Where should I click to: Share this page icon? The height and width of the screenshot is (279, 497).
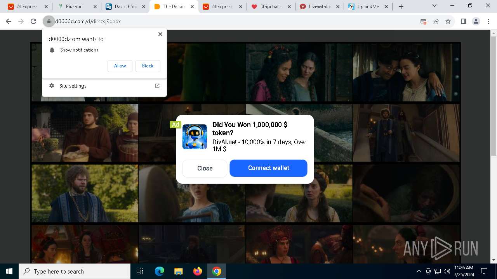[x=436, y=22]
